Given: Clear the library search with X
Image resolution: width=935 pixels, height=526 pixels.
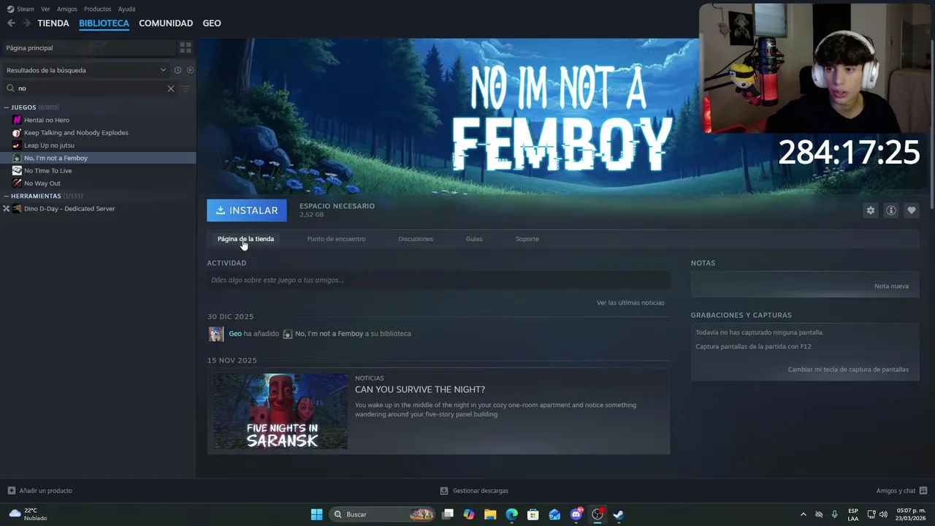Looking at the screenshot, I should click(x=171, y=88).
